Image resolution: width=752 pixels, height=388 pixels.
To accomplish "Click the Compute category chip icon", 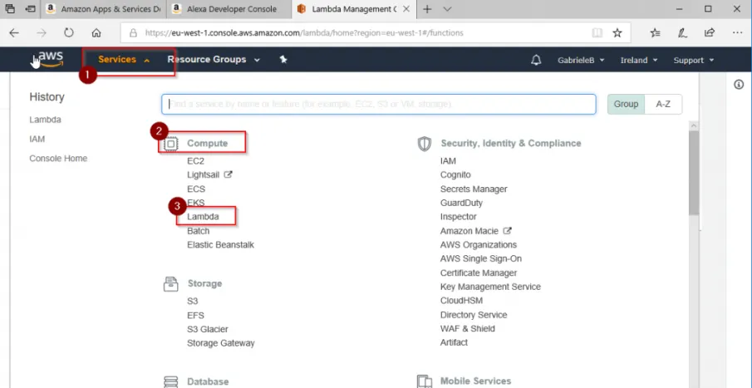I will (170, 144).
